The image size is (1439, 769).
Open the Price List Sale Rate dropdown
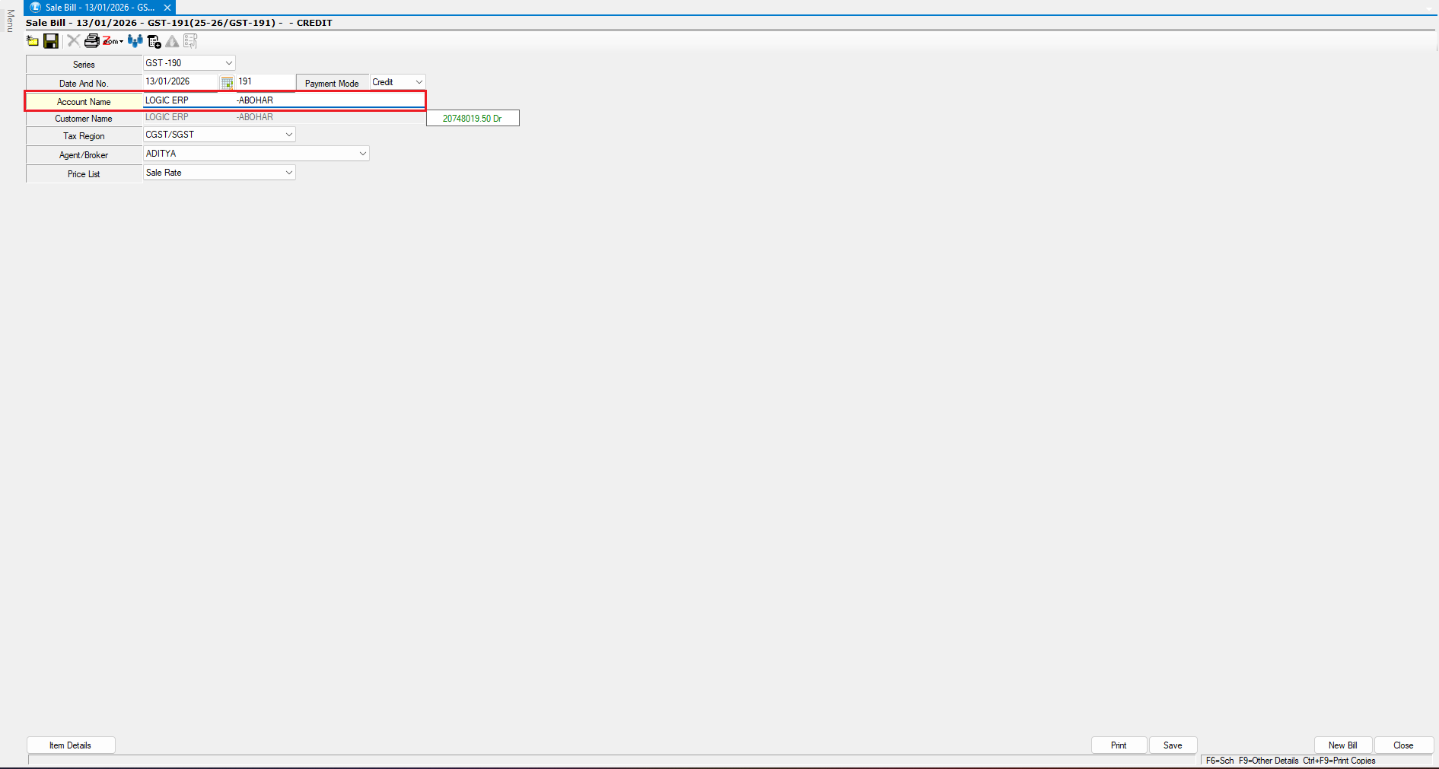288,173
